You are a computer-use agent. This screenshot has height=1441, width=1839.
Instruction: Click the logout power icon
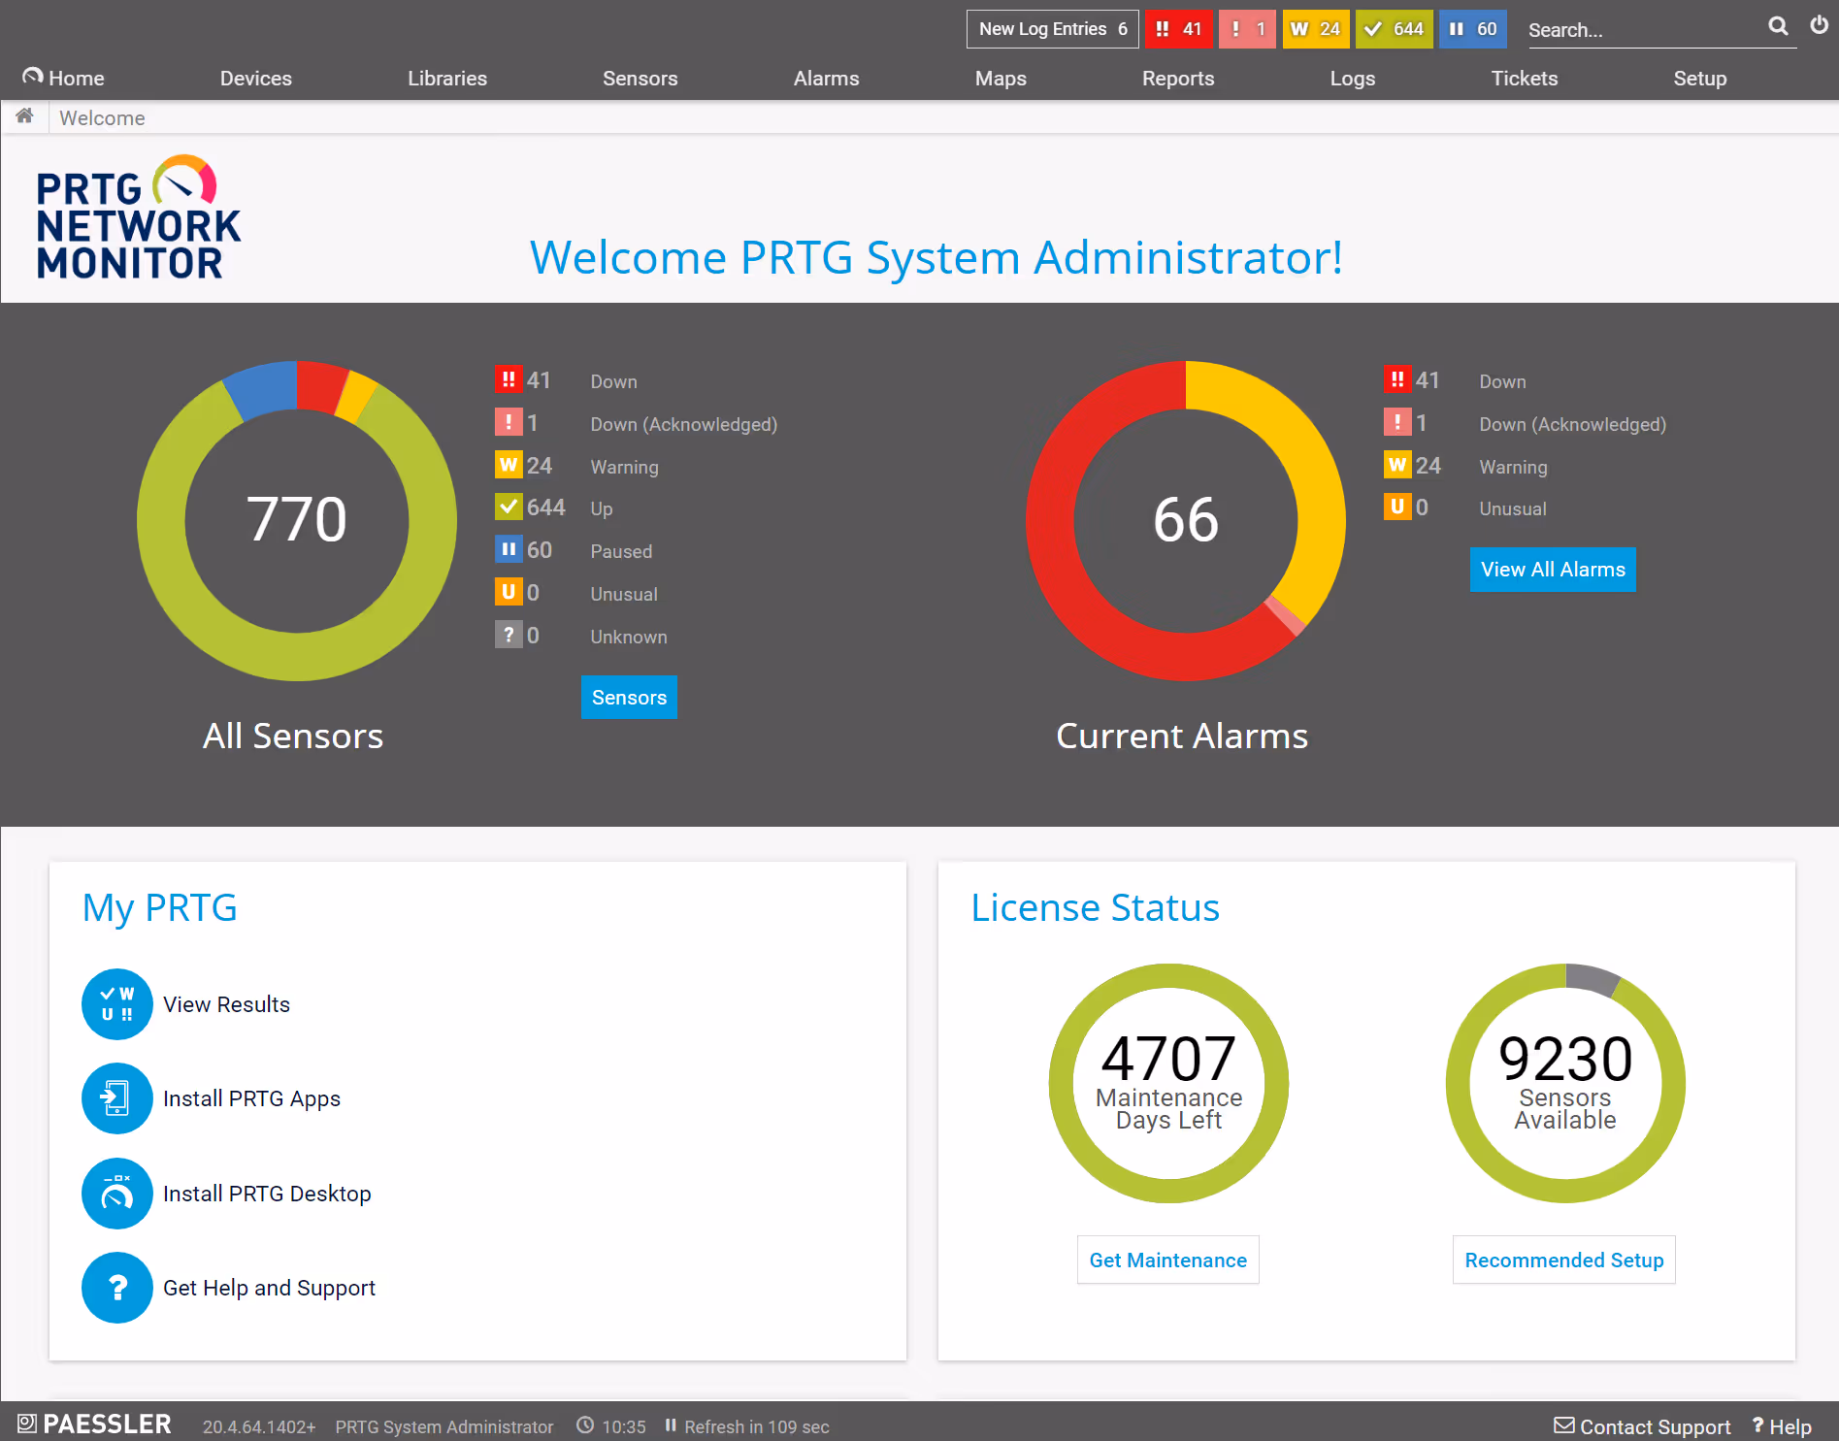[1819, 26]
